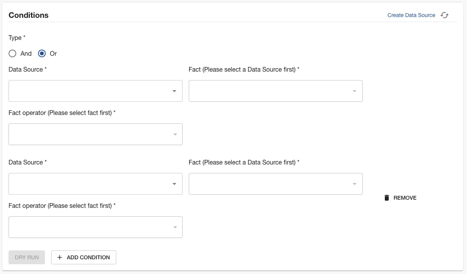The height and width of the screenshot is (274, 467).
Task: Open the second Fact combo box
Action: pyautogui.click(x=269, y=184)
